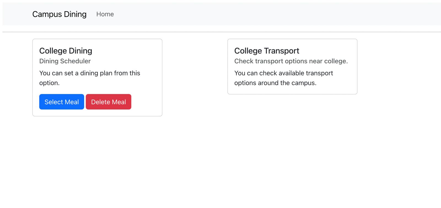
Task: Click the College Dining card title
Action: tap(66, 51)
